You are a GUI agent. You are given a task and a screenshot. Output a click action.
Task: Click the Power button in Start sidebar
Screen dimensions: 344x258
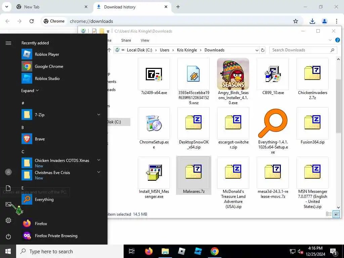pyautogui.click(x=8, y=236)
